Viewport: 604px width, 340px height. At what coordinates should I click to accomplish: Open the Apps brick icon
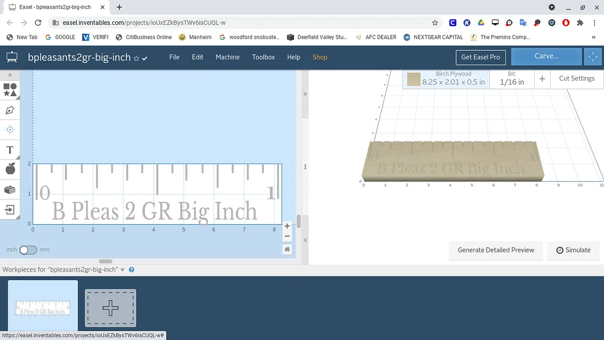[x=10, y=189]
